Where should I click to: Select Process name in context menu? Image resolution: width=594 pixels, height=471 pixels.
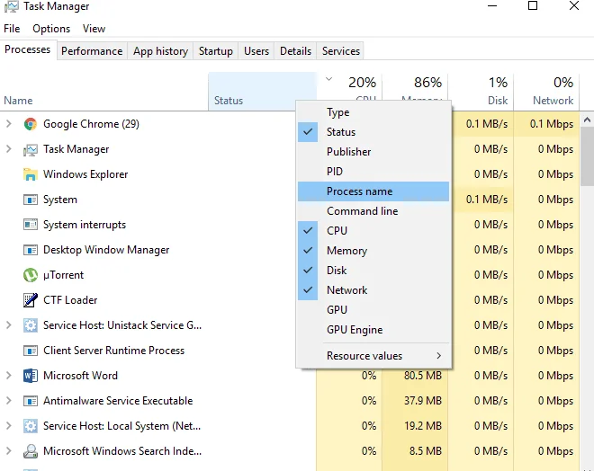[373, 191]
